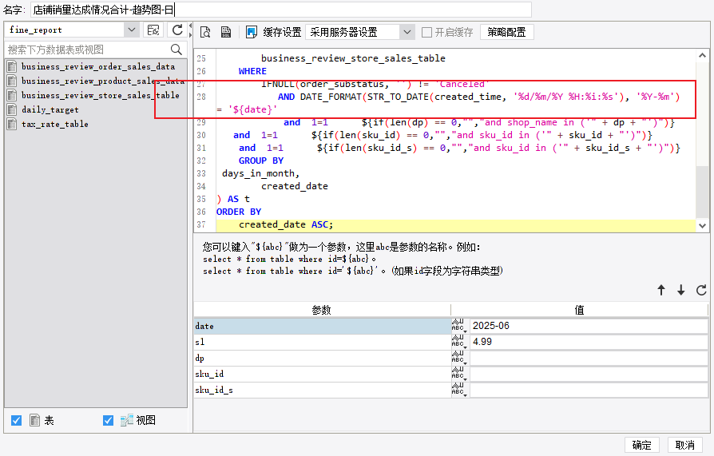Click table icon of tax_rate_table
Screen dimensions: 714x456
pos(12,124)
